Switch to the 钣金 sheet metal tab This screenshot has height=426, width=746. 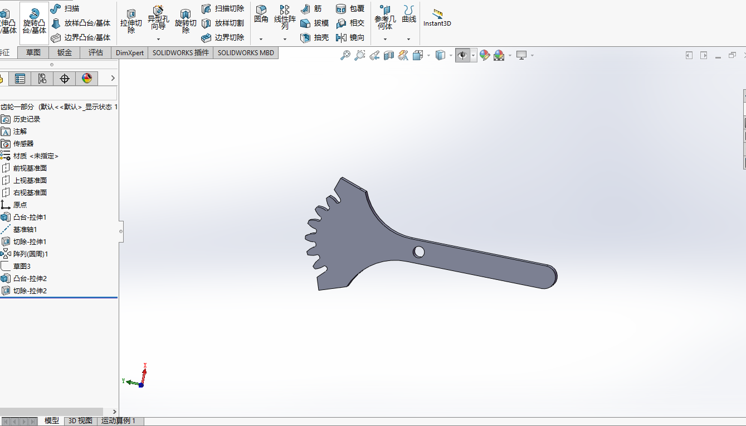click(65, 53)
